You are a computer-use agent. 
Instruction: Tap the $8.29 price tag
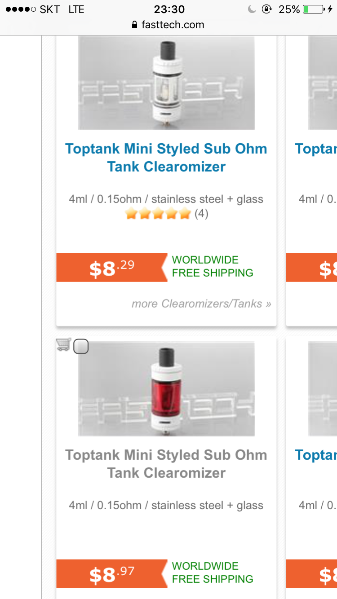[x=112, y=268]
